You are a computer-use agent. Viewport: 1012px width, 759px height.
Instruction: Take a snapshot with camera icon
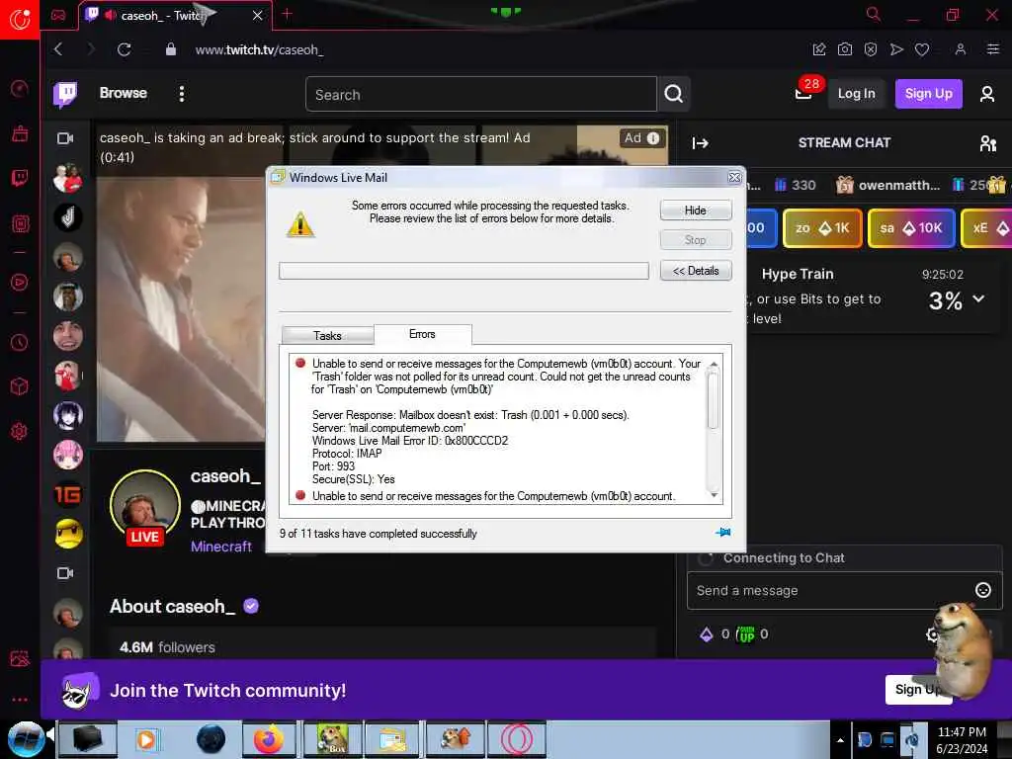[x=845, y=49]
